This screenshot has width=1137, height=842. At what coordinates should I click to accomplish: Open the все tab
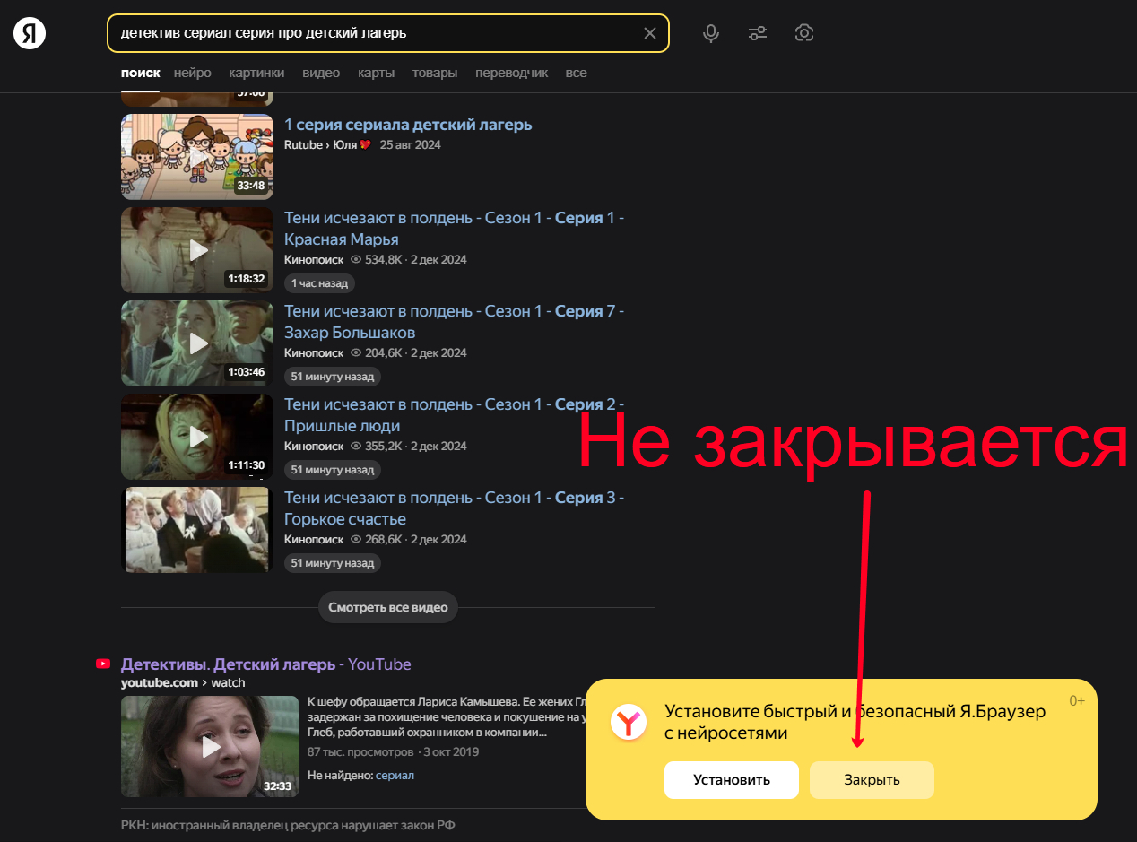pos(576,73)
